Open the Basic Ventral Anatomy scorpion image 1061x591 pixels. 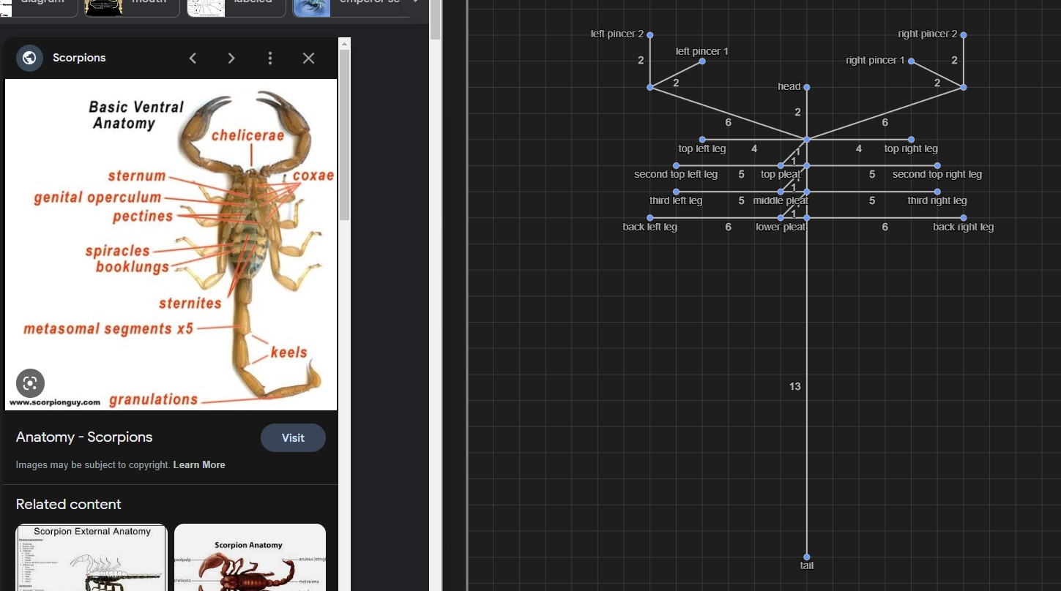(171, 244)
